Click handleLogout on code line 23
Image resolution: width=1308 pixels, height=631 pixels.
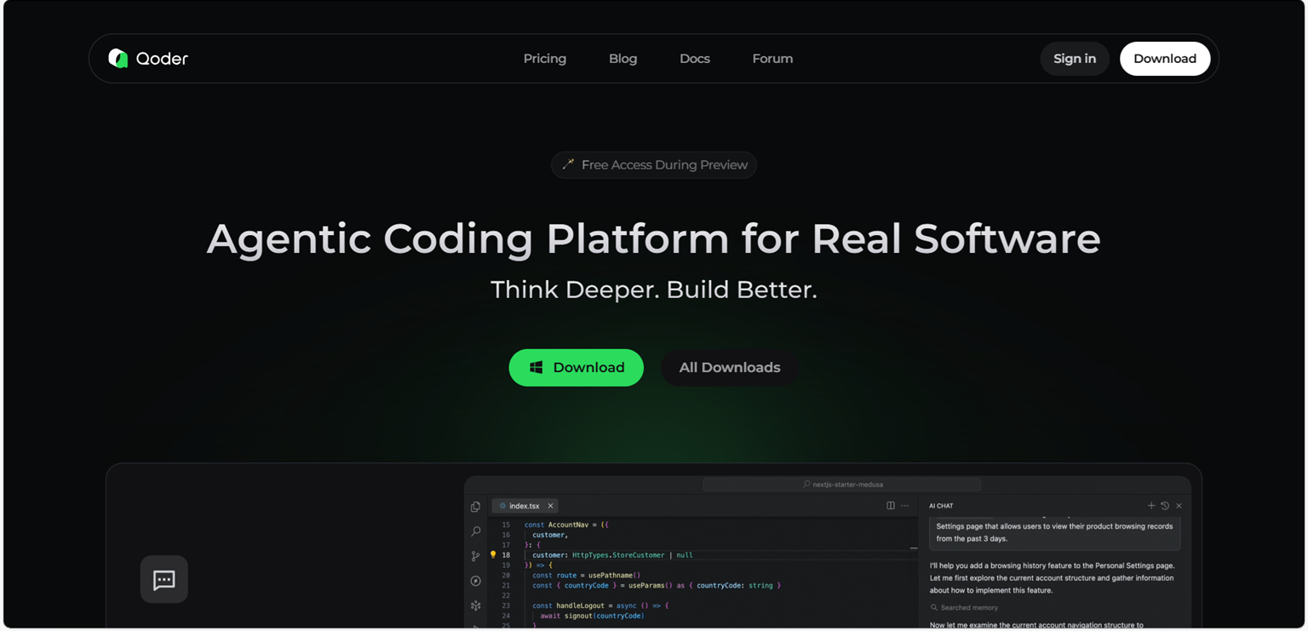tap(580, 606)
